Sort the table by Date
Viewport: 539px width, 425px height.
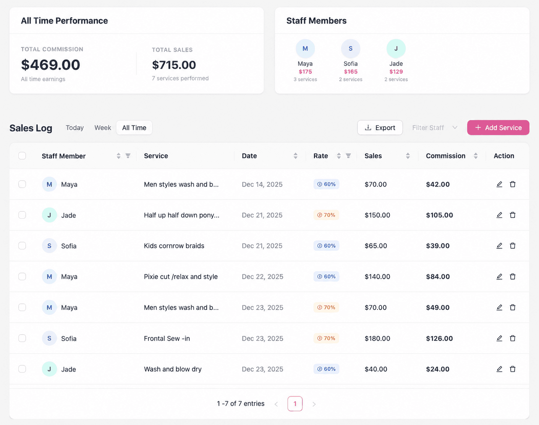(295, 156)
